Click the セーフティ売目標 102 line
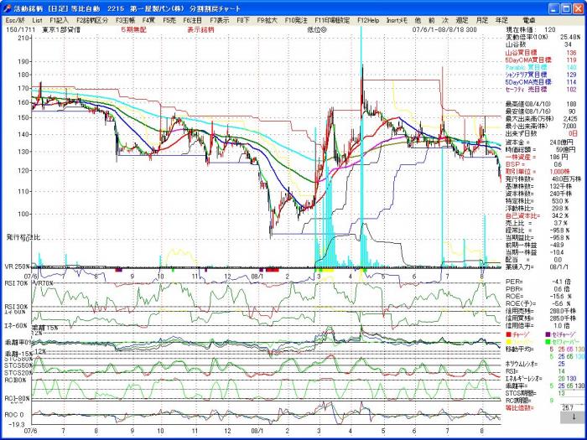The height and width of the screenshot is (440, 587). (541, 90)
